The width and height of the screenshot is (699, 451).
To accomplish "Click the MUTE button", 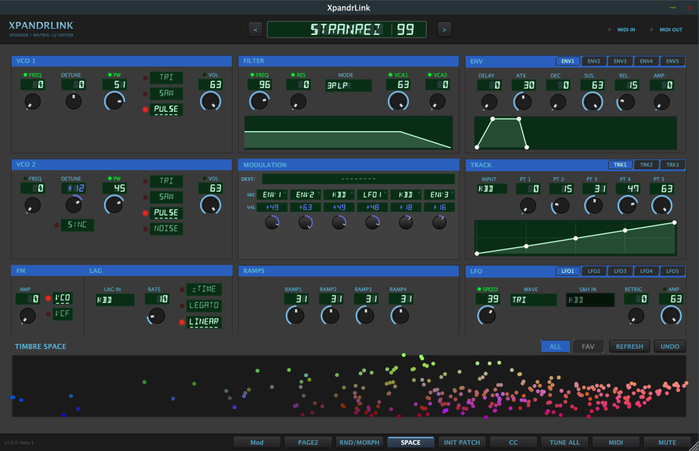I will 667,443.
